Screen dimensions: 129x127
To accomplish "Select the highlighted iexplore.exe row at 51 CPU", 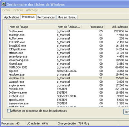I will coord(68,78).
